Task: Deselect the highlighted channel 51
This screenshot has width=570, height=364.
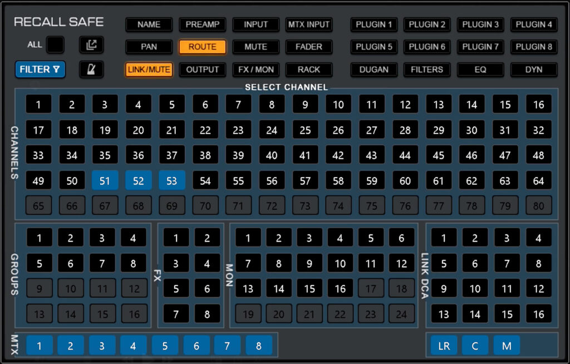Action: click(105, 180)
